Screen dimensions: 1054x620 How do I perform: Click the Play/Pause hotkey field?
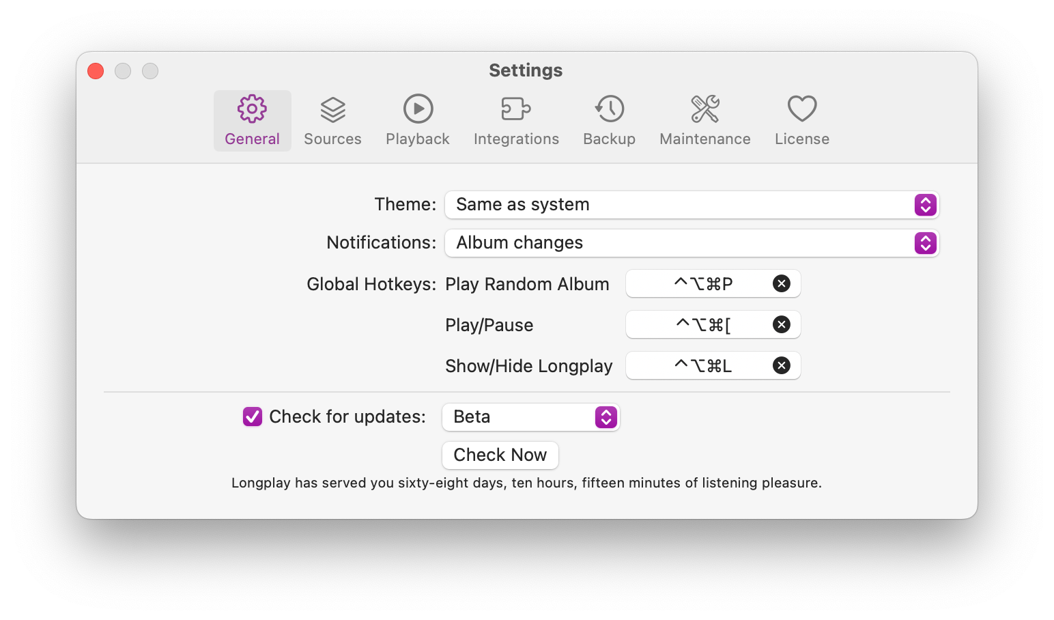click(702, 324)
